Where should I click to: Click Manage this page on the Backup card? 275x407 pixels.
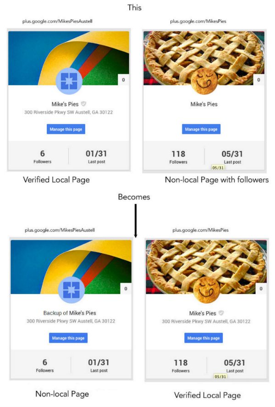coord(68,338)
